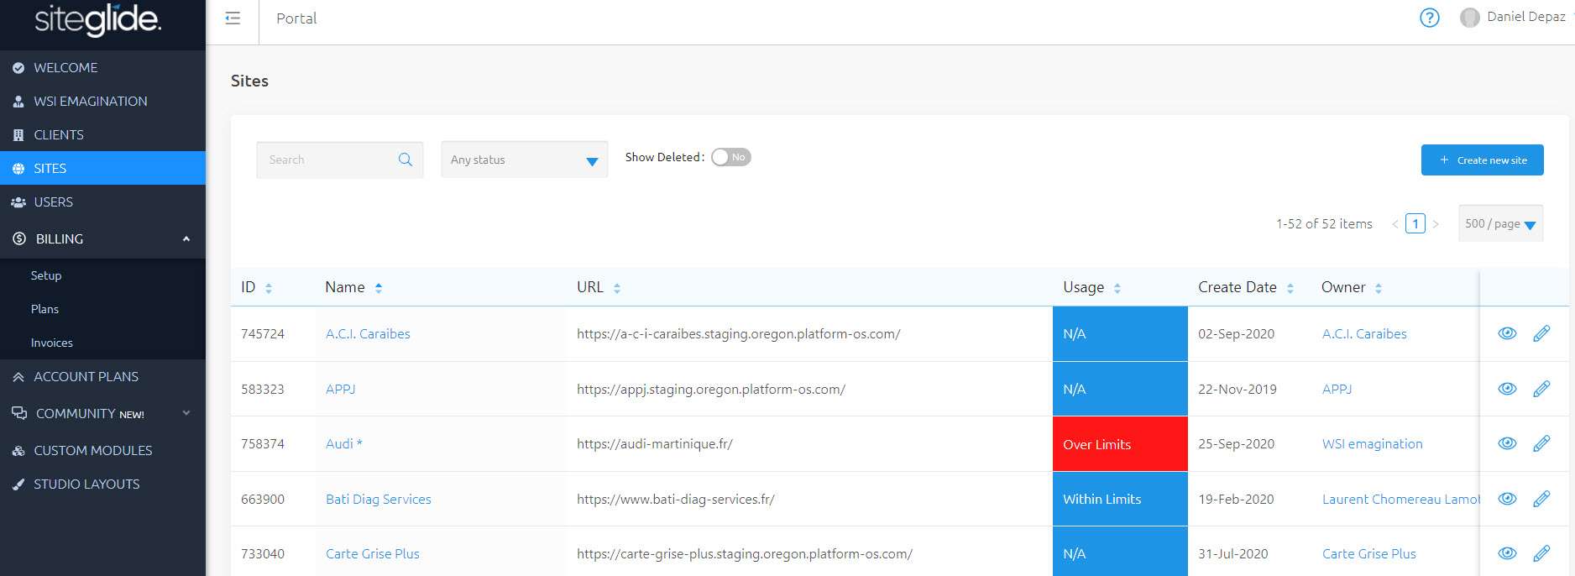Open Clients in the sidebar

pyautogui.click(x=59, y=134)
